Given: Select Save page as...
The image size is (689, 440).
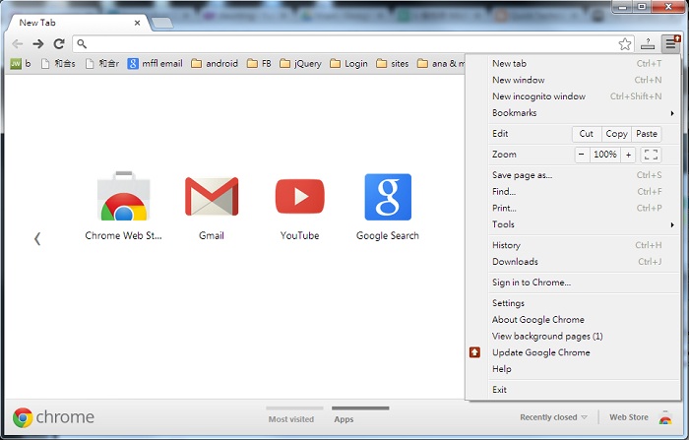Looking at the screenshot, I should point(584,175).
